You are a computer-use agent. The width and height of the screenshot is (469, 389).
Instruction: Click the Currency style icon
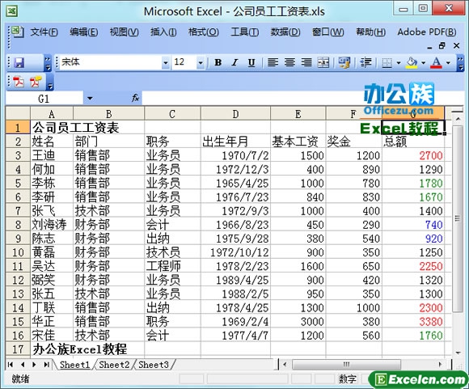click(x=344, y=62)
